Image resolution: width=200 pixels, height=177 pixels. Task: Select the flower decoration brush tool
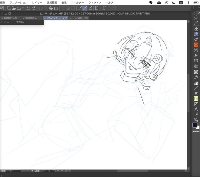(196, 55)
